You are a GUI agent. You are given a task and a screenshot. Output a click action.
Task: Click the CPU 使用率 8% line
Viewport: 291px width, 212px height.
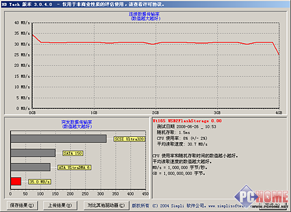click(x=182, y=139)
